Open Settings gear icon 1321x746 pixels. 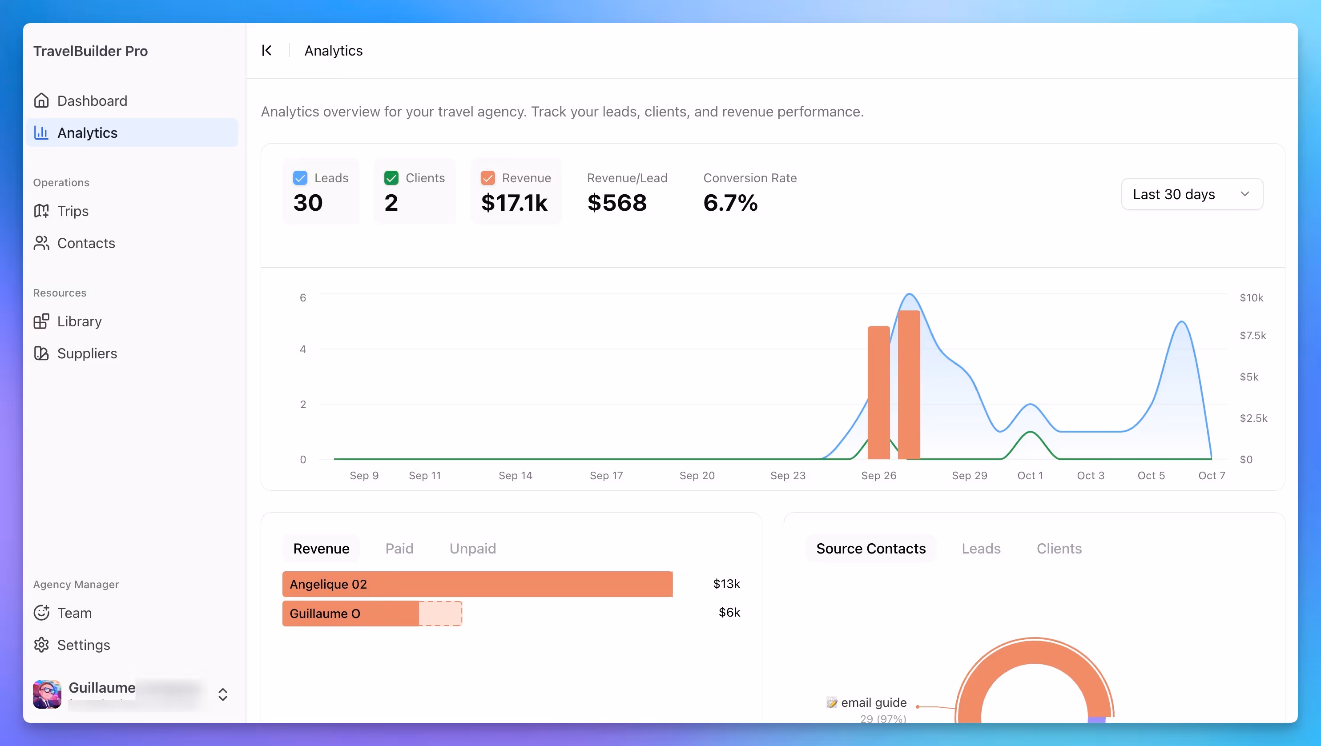coord(41,645)
